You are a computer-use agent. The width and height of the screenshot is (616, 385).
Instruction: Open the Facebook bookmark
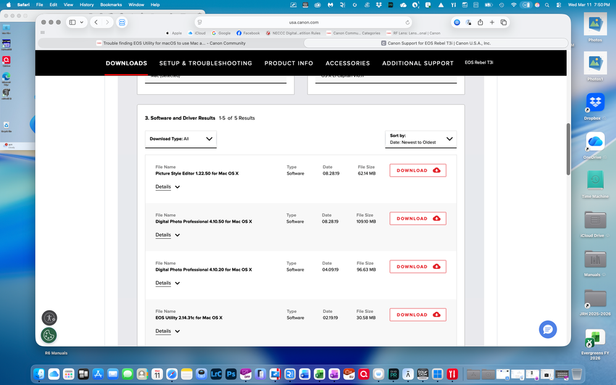[x=248, y=33]
